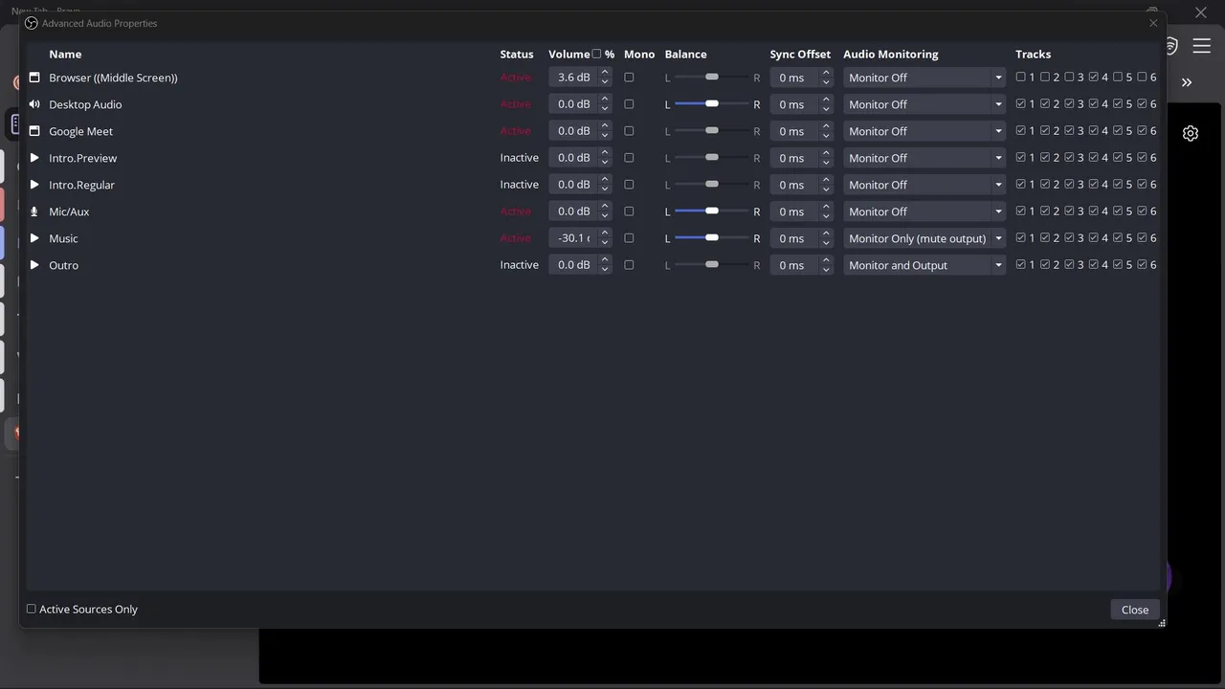Enable Mono for Desktop Audio
This screenshot has width=1225, height=689.
point(629,104)
